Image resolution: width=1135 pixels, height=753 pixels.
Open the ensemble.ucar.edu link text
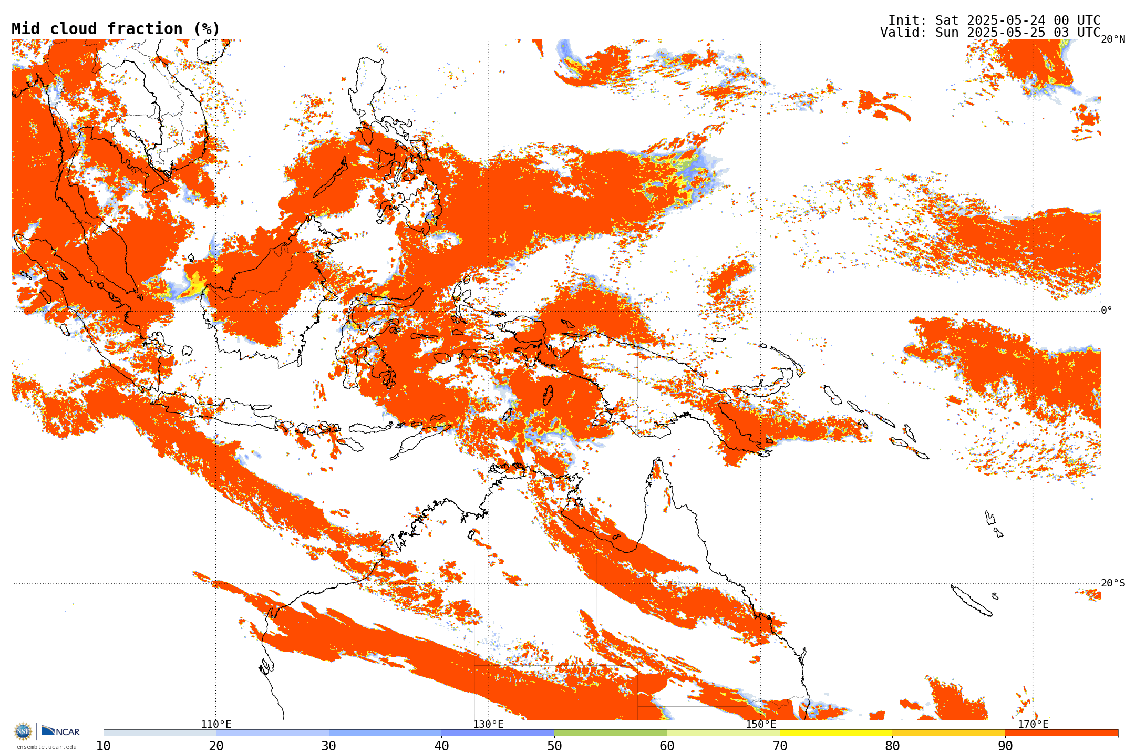pyautogui.click(x=46, y=747)
